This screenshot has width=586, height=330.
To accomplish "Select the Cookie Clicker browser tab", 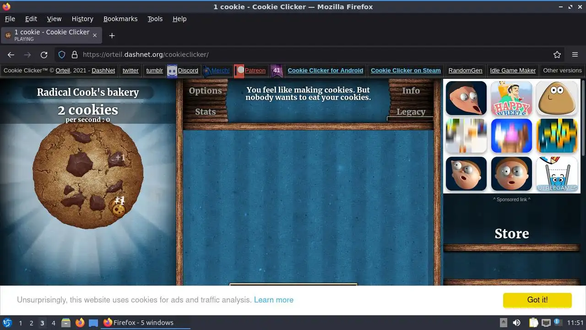I will (52, 35).
